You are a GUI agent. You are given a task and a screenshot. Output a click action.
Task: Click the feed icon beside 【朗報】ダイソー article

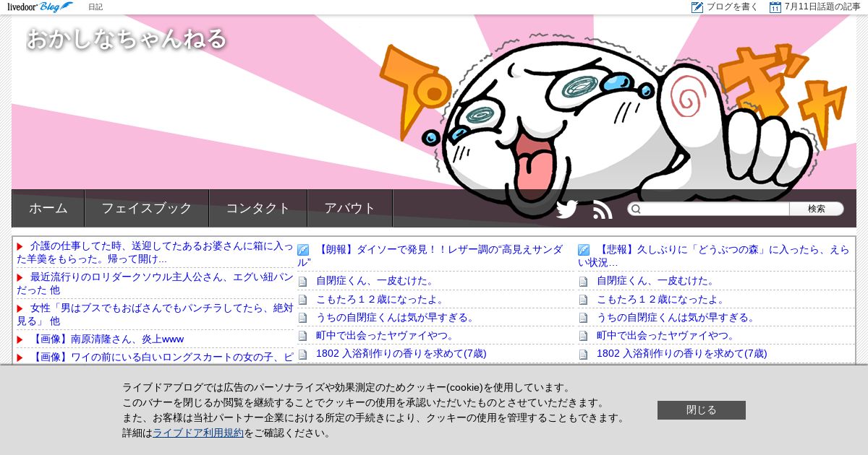coord(303,250)
